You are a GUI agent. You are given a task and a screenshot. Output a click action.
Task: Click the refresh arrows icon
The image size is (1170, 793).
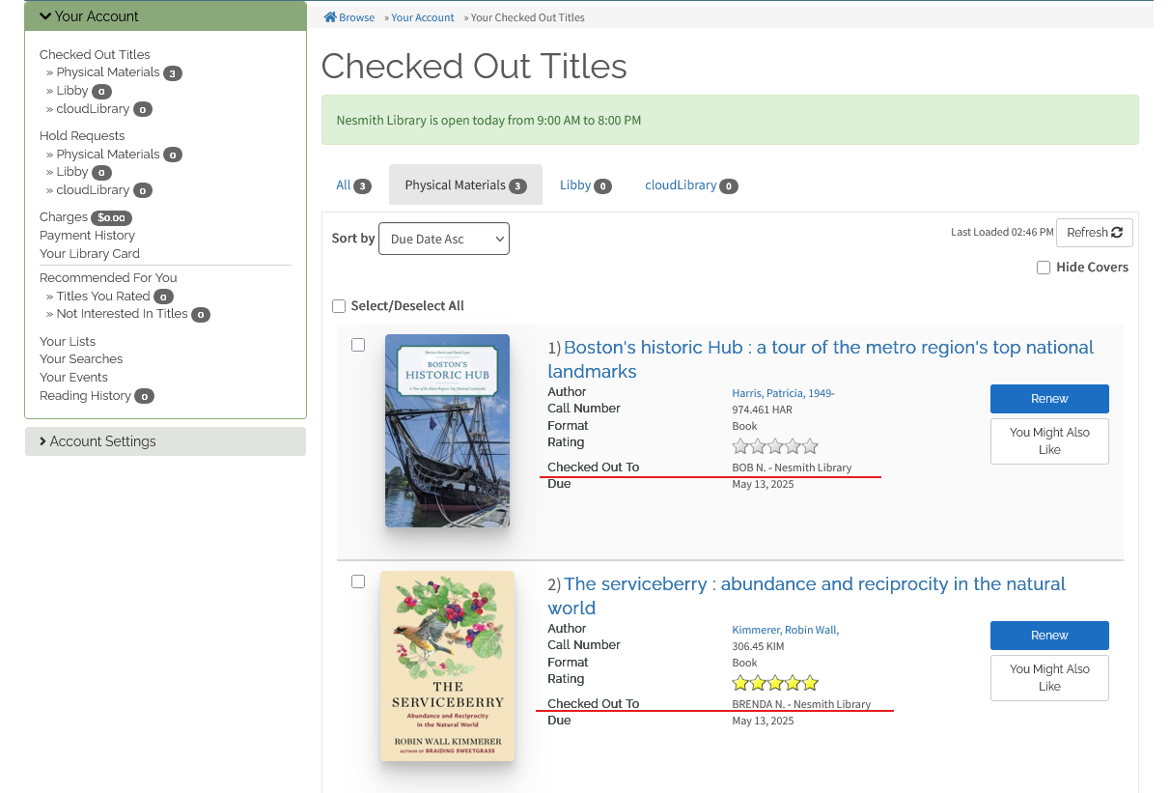click(1117, 233)
